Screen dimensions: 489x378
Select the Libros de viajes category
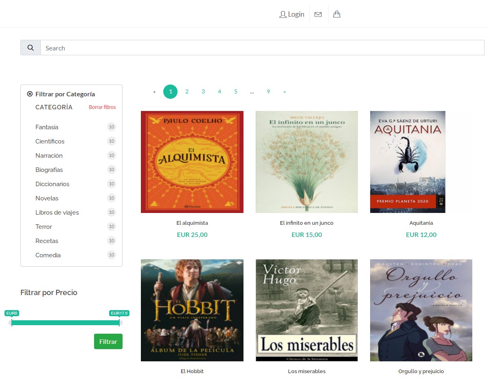tap(57, 213)
